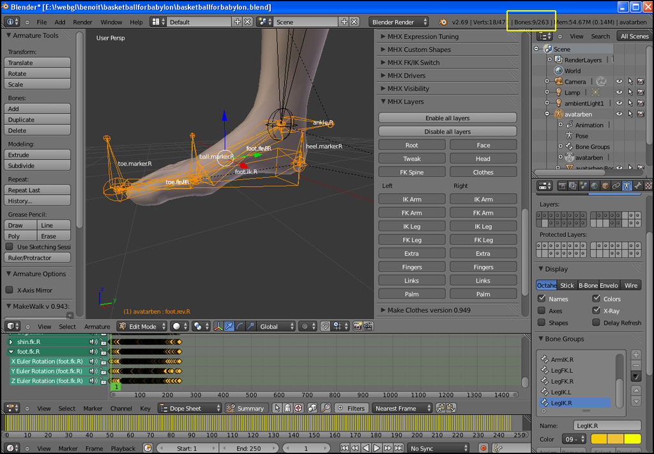Open the Blender Render engine dropdown

pyautogui.click(x=399, y=22)
